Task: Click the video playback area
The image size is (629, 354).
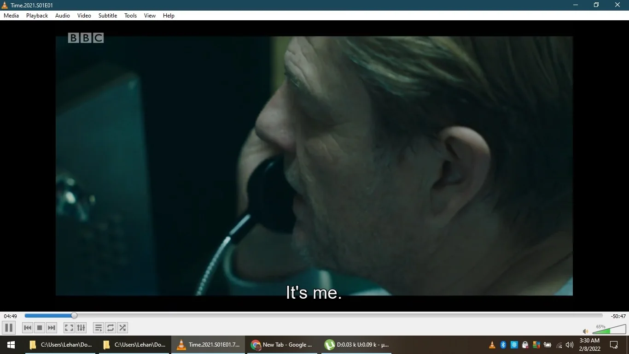Action: (314, 166)
